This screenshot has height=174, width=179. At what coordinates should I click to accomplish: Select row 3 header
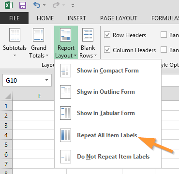(x=6, y=125)
